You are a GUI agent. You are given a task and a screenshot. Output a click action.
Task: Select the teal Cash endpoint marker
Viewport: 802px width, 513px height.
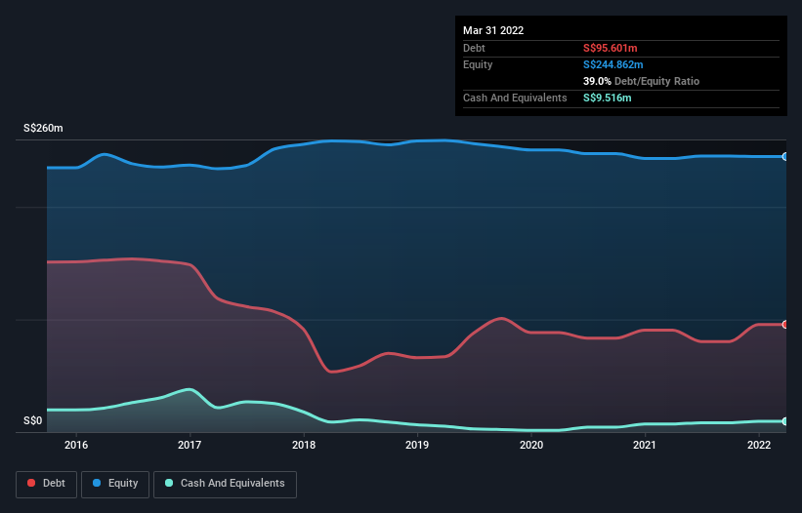(x=785, y=421)
